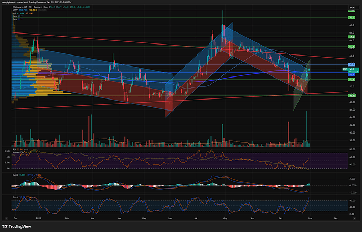This screenshot has width=362, height=232.
Task: Click the PHO current price tag 56.6
Action: (352, 69)
